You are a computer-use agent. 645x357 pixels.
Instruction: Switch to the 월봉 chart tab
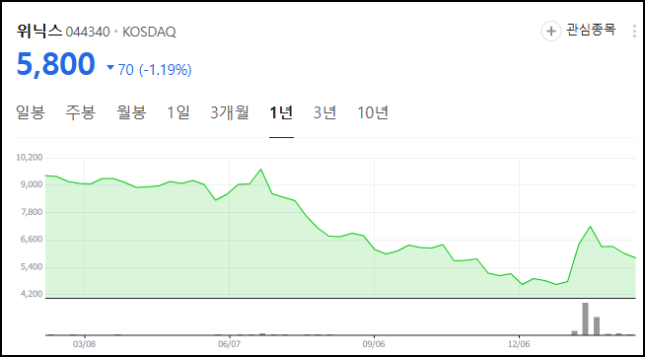pos(131,112)
